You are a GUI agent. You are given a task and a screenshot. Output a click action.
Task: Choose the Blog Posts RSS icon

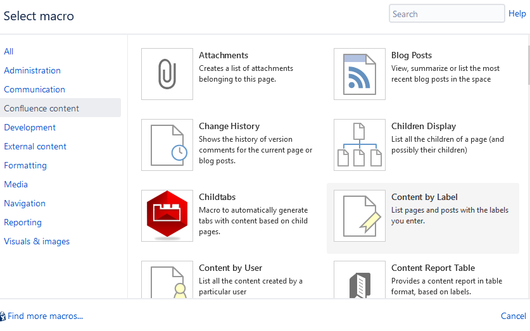tap(359, 74)
